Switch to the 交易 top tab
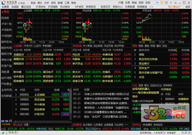This screenshot has width=192, height=135. tap(127, 3)
